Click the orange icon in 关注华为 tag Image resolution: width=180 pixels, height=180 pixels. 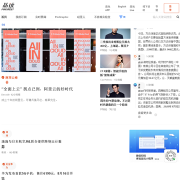point(3,164)
